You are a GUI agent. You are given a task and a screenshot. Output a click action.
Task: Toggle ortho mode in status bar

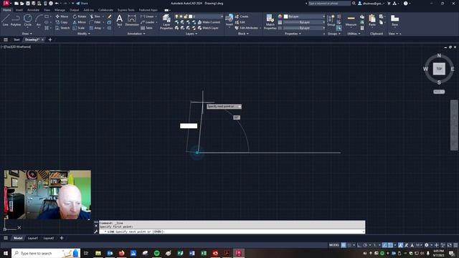click(x=359, y=245)
